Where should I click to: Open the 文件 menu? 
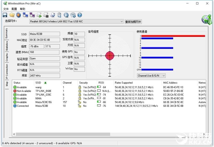coord(6,9)
